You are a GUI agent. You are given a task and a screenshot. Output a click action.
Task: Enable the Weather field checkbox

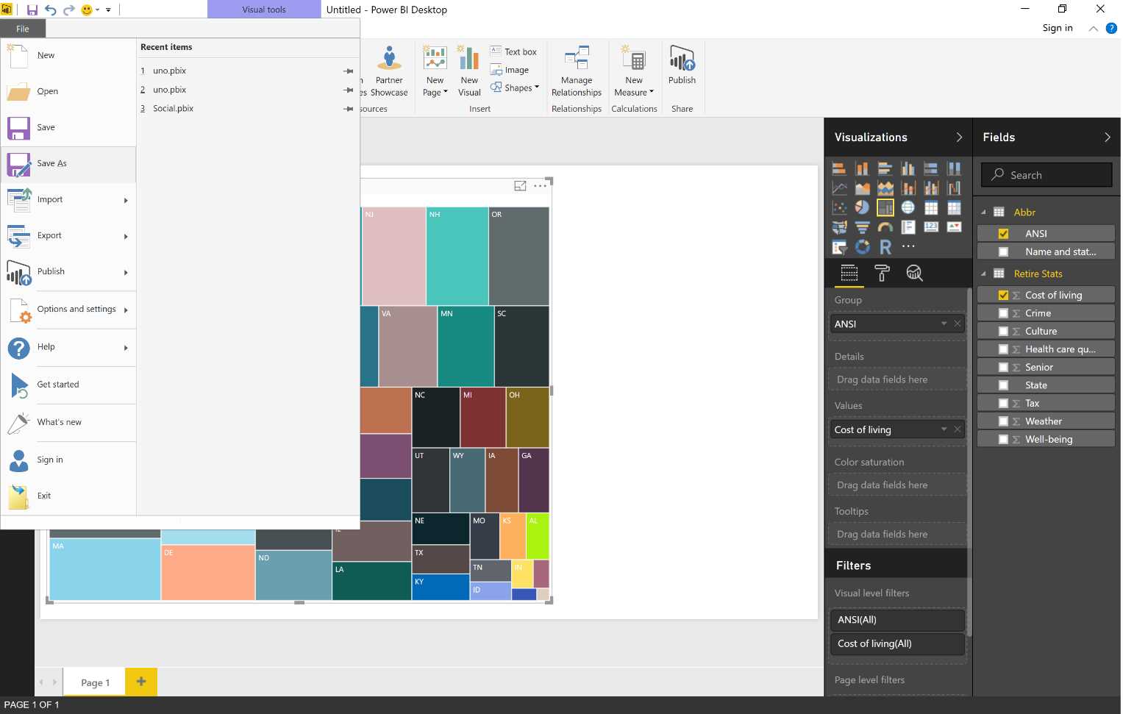pyautogui.click(x=1004, y=421)
